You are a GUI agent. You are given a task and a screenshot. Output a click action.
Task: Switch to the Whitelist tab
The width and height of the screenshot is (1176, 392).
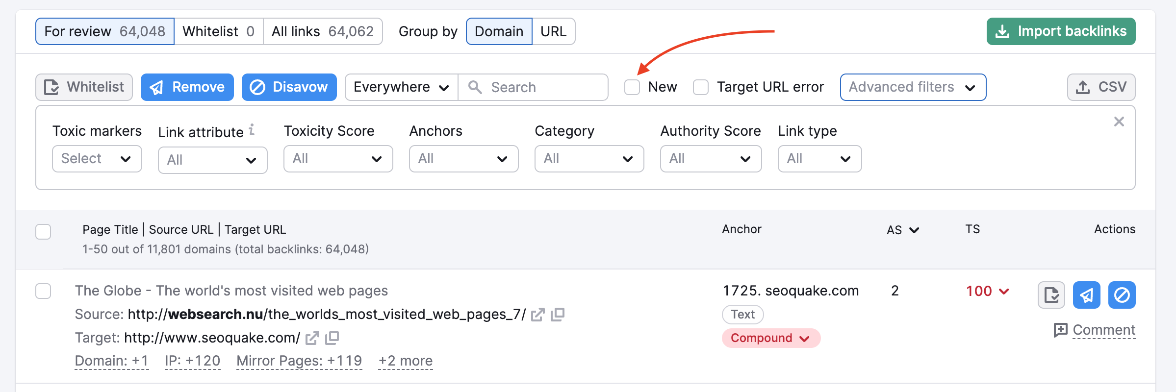(219, 31)
